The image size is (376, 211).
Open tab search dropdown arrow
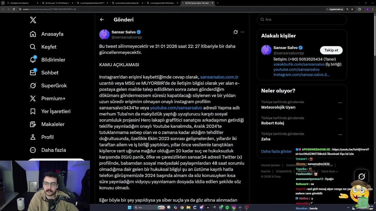(x=3, y=3)
